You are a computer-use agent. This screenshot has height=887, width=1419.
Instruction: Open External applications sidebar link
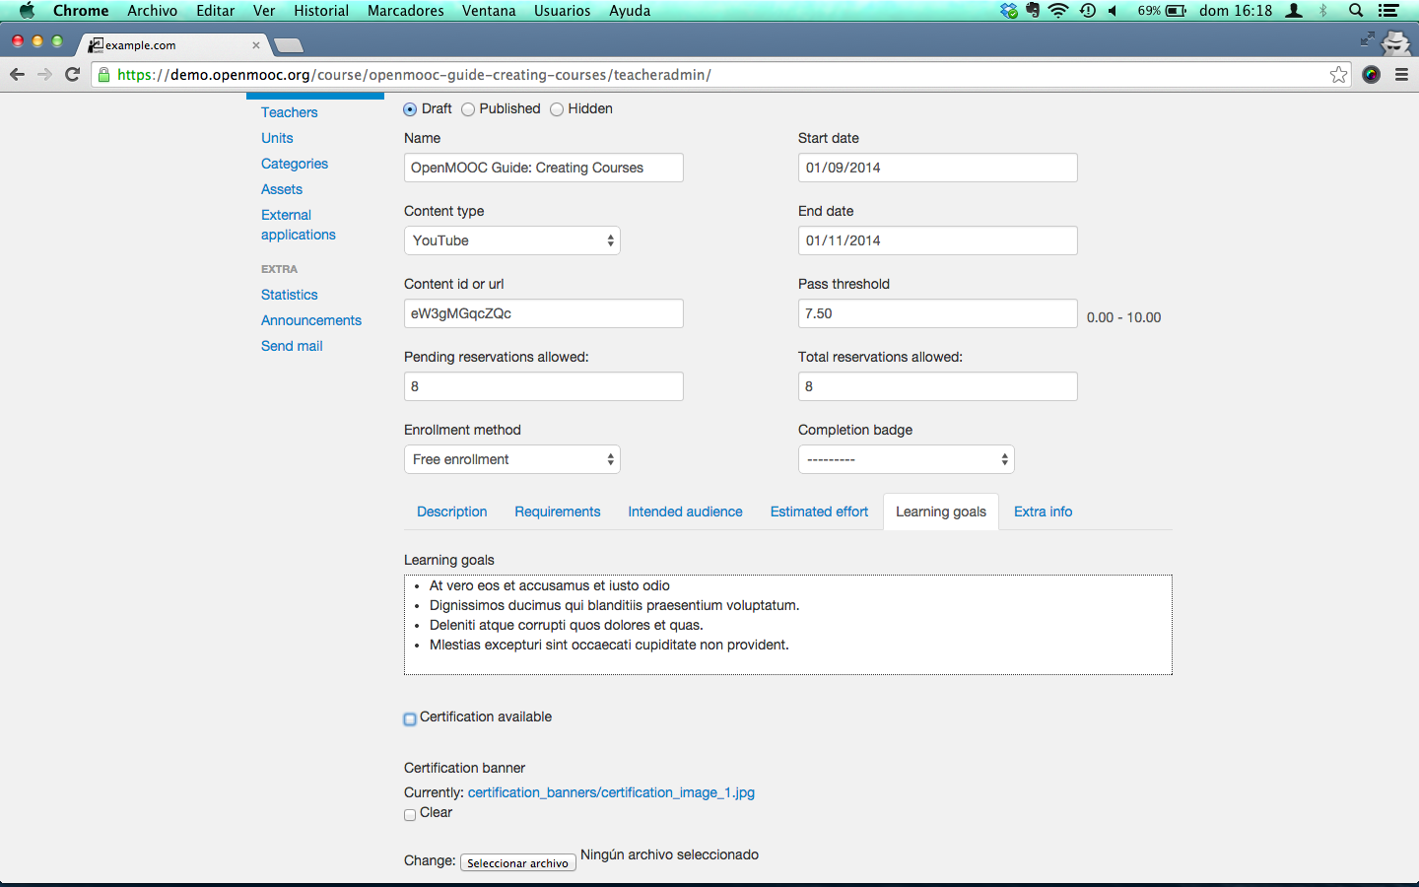(299, 225)
